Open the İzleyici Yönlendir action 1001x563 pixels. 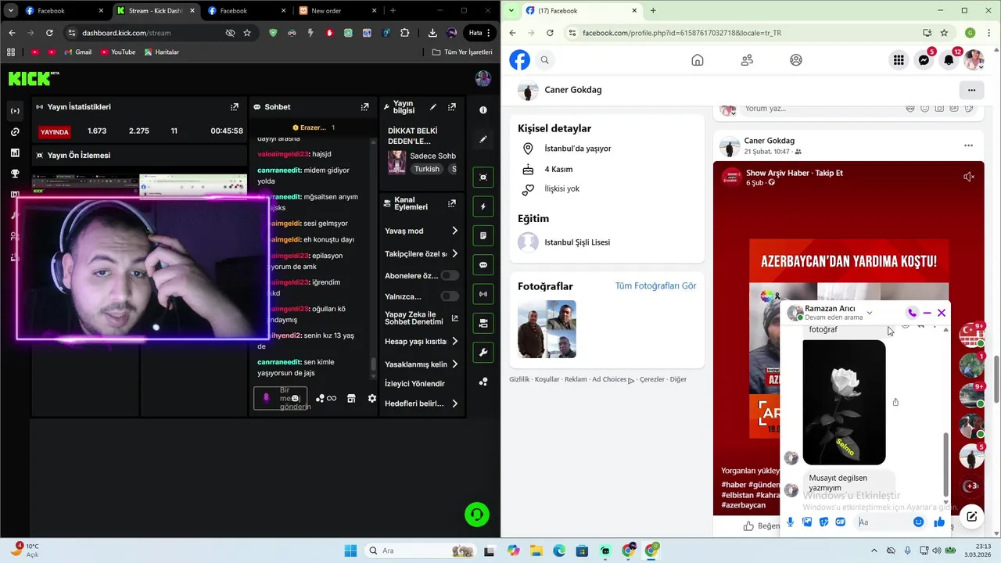click(x=414, y=384)
